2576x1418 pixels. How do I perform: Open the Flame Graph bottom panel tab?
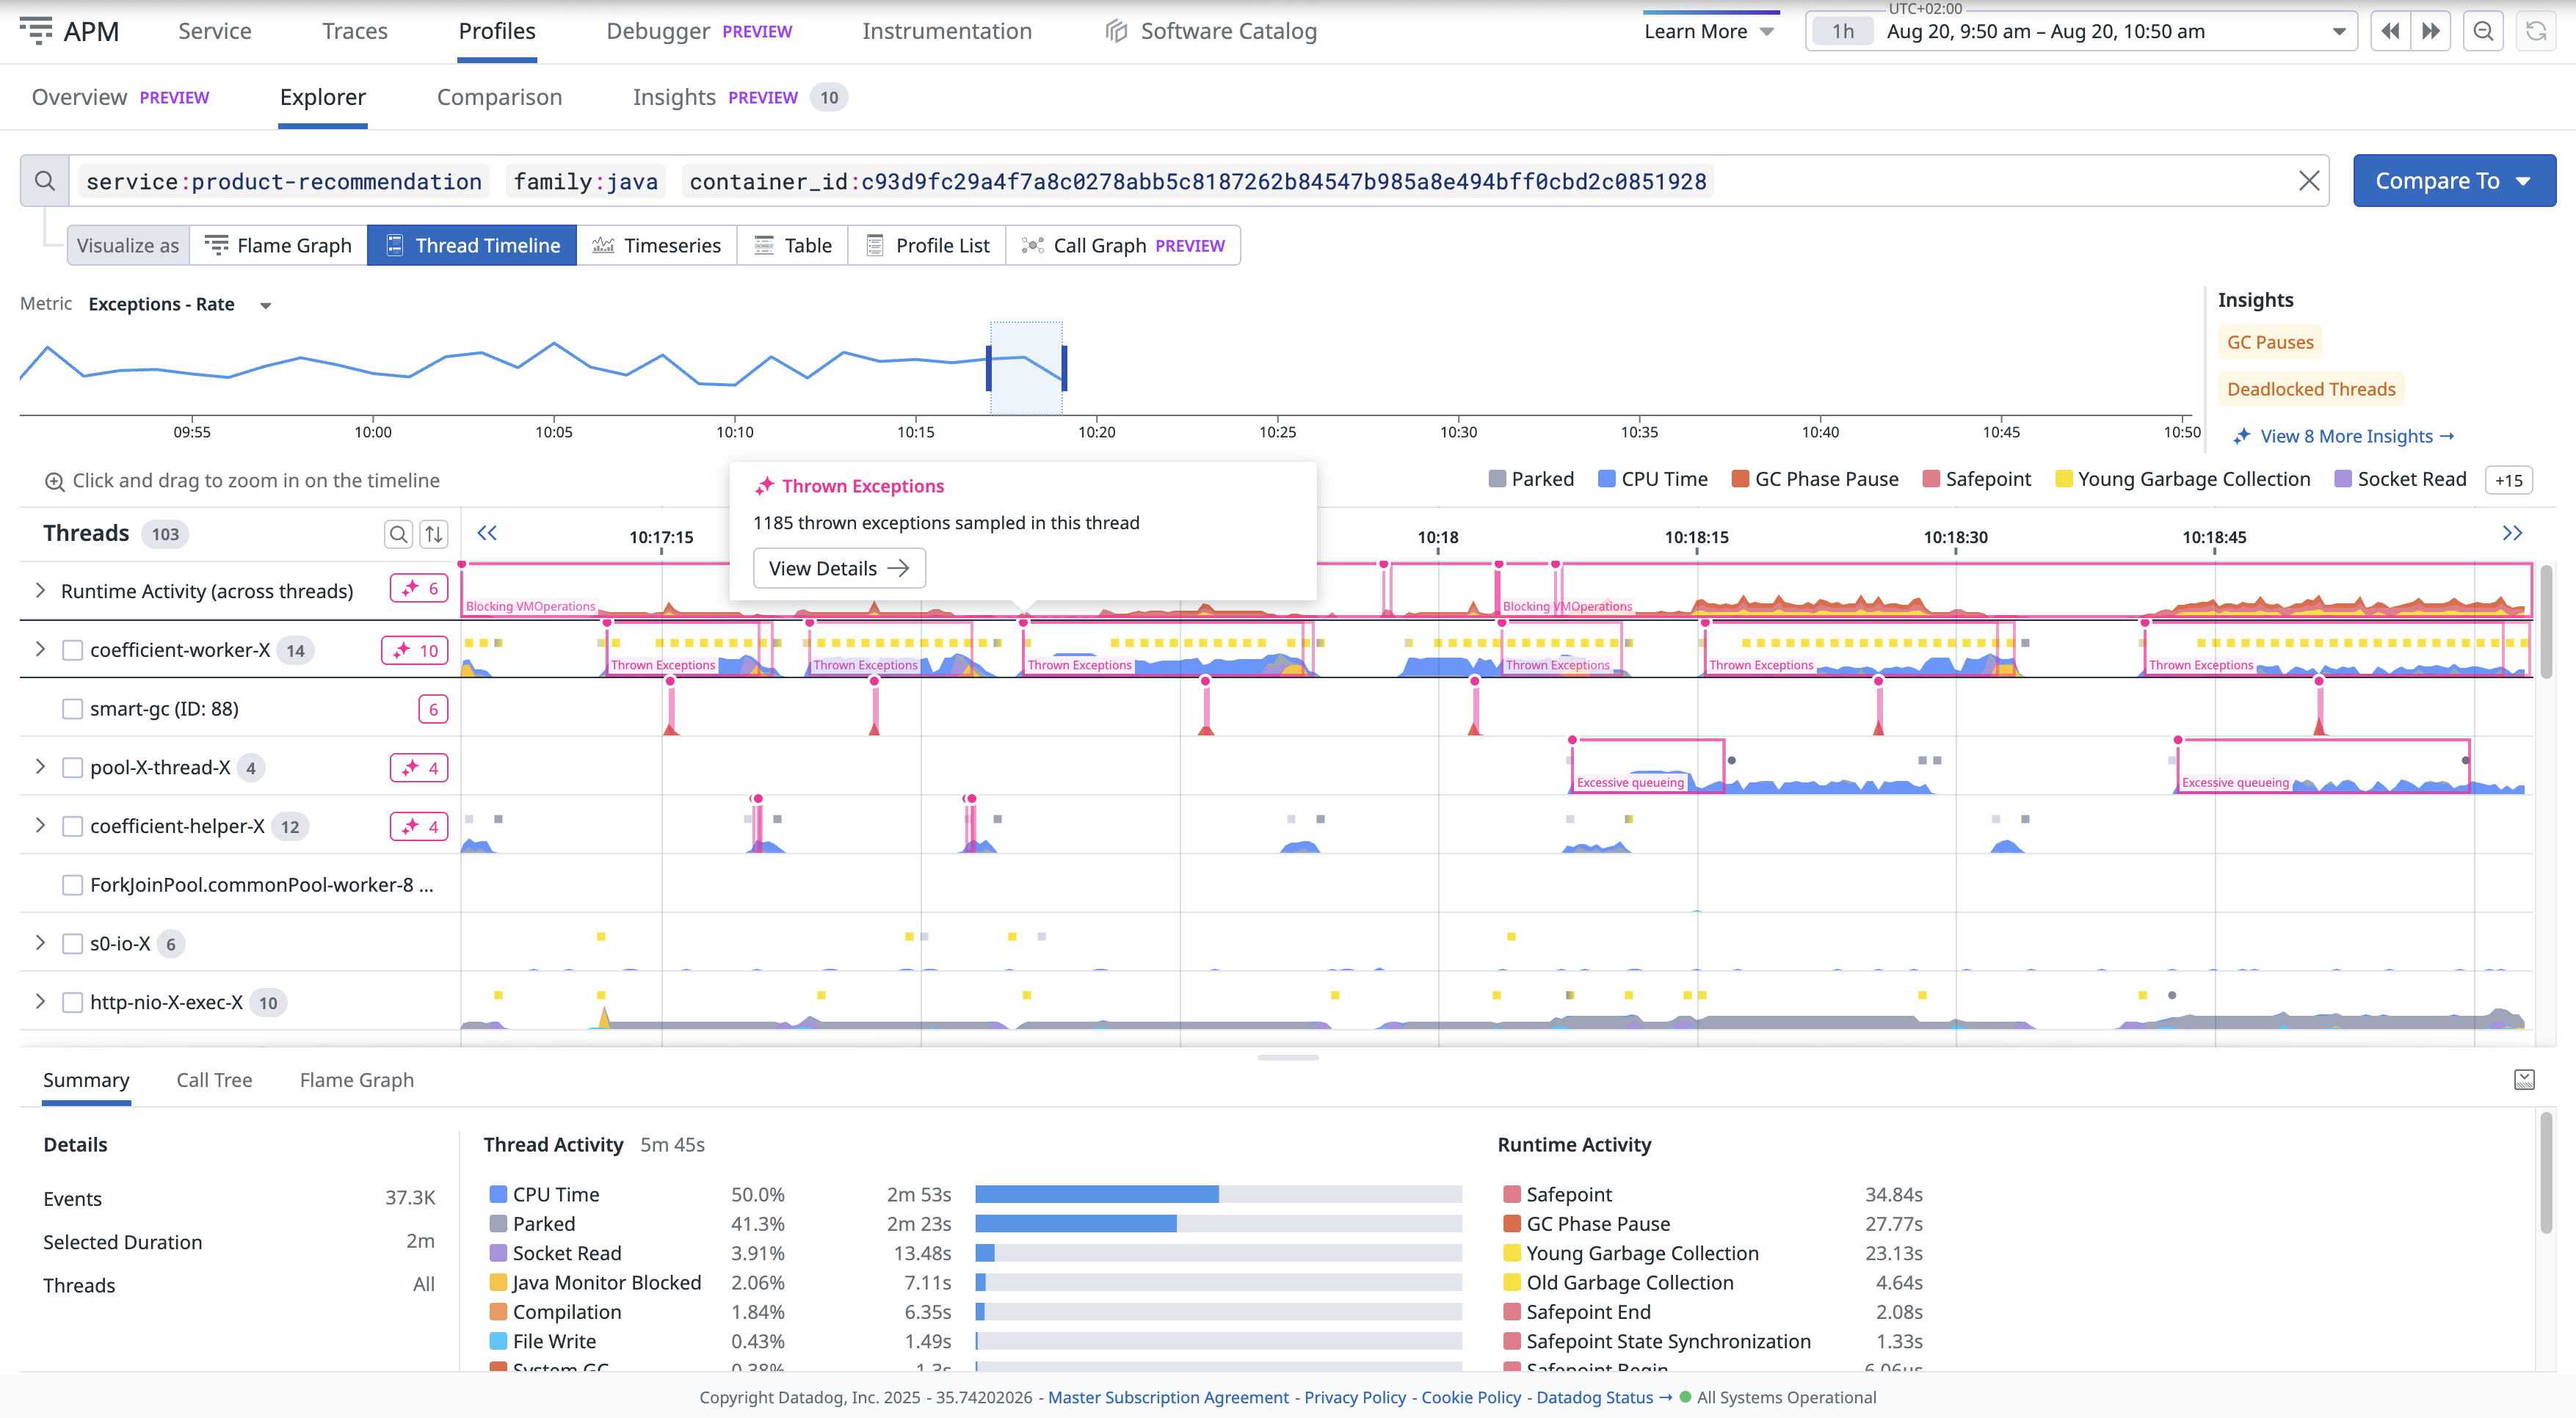point(357,1080)
